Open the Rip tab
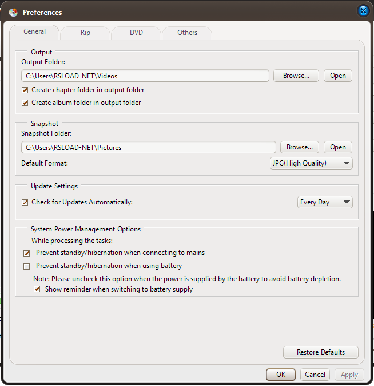Image resolution: width=374 pixels, height=386 pixels. tap(85, 33)
